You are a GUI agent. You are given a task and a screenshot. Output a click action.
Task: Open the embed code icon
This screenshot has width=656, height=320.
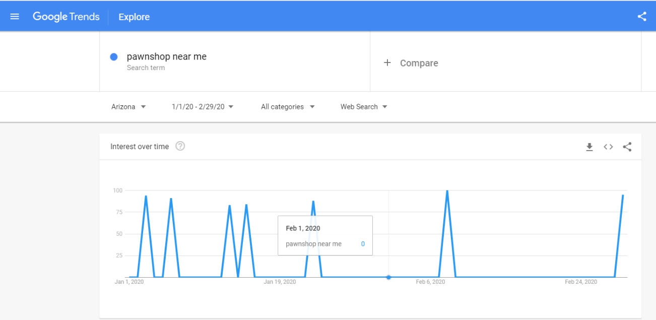click(608, 147)
